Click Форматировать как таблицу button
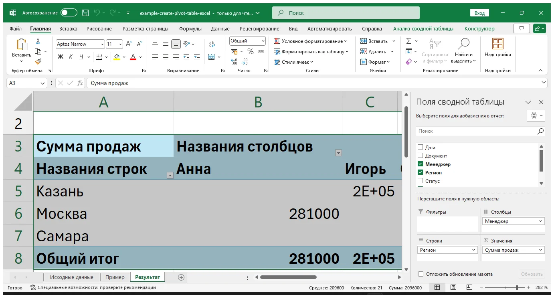Screen dimensions: 554x295 (x=311, y=51)
